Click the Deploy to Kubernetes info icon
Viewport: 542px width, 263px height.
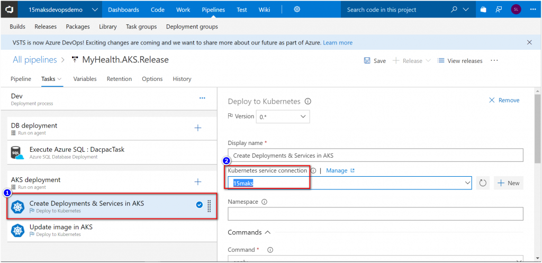(308, 102)
